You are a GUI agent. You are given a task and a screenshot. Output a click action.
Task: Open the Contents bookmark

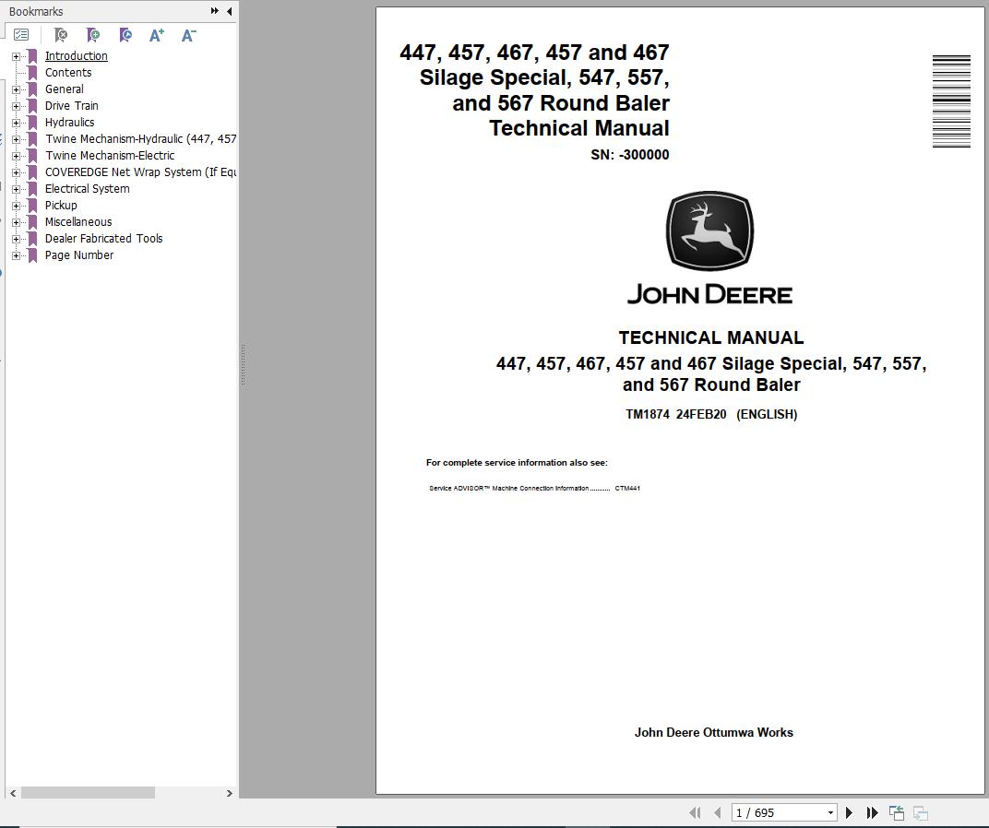coord(68,73)
